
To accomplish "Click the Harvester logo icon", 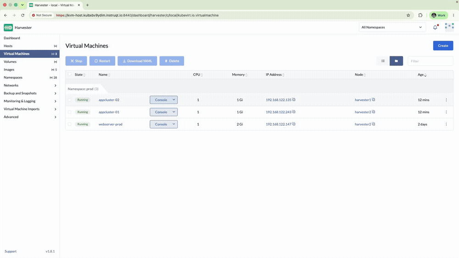I will point(8,27).
